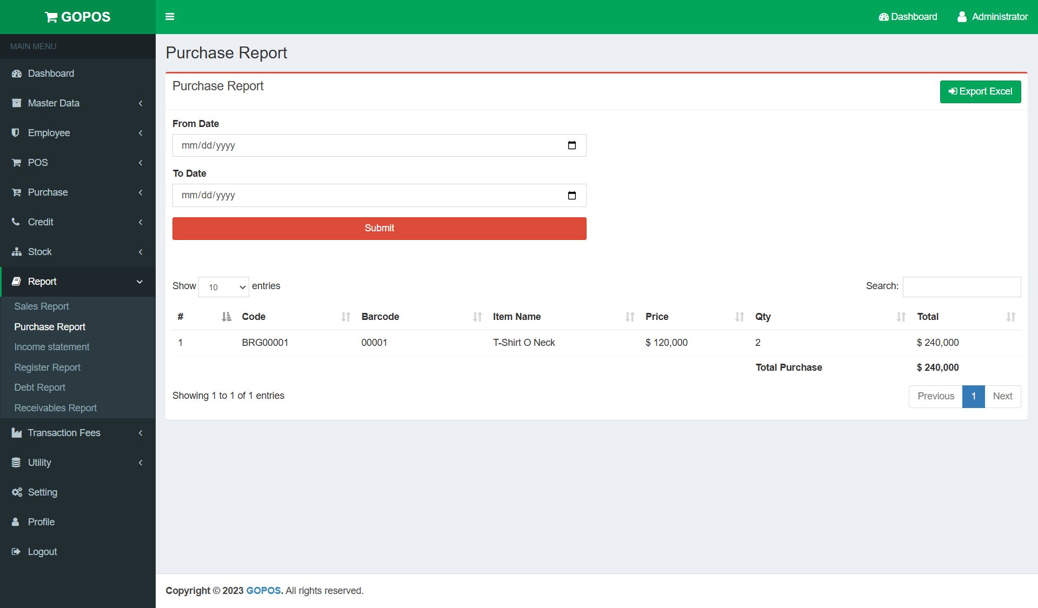This screenshot has height=608, width=1038.
Task: Open calendar picker in To Date field
Action: [x=571, y=196]
